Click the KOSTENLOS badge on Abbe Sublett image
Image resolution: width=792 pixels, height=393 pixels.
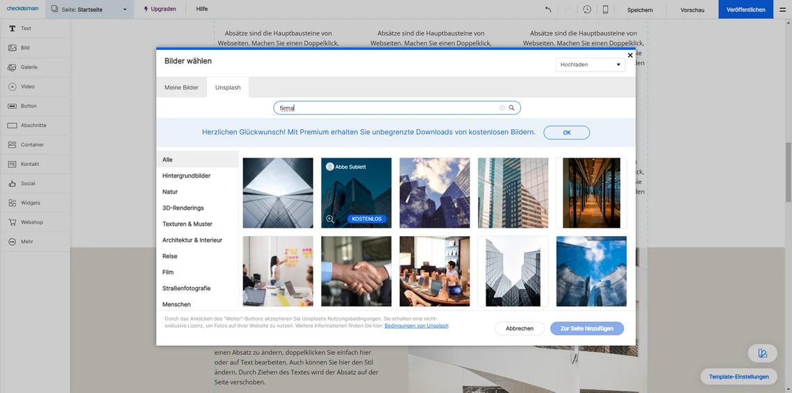tap(368, 219)
